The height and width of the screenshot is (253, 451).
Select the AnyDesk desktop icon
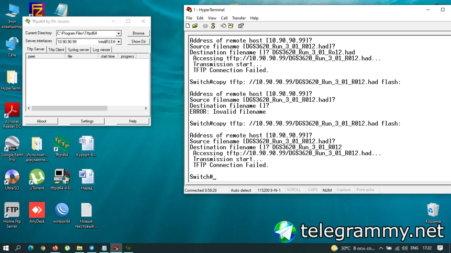click(37, 213)
